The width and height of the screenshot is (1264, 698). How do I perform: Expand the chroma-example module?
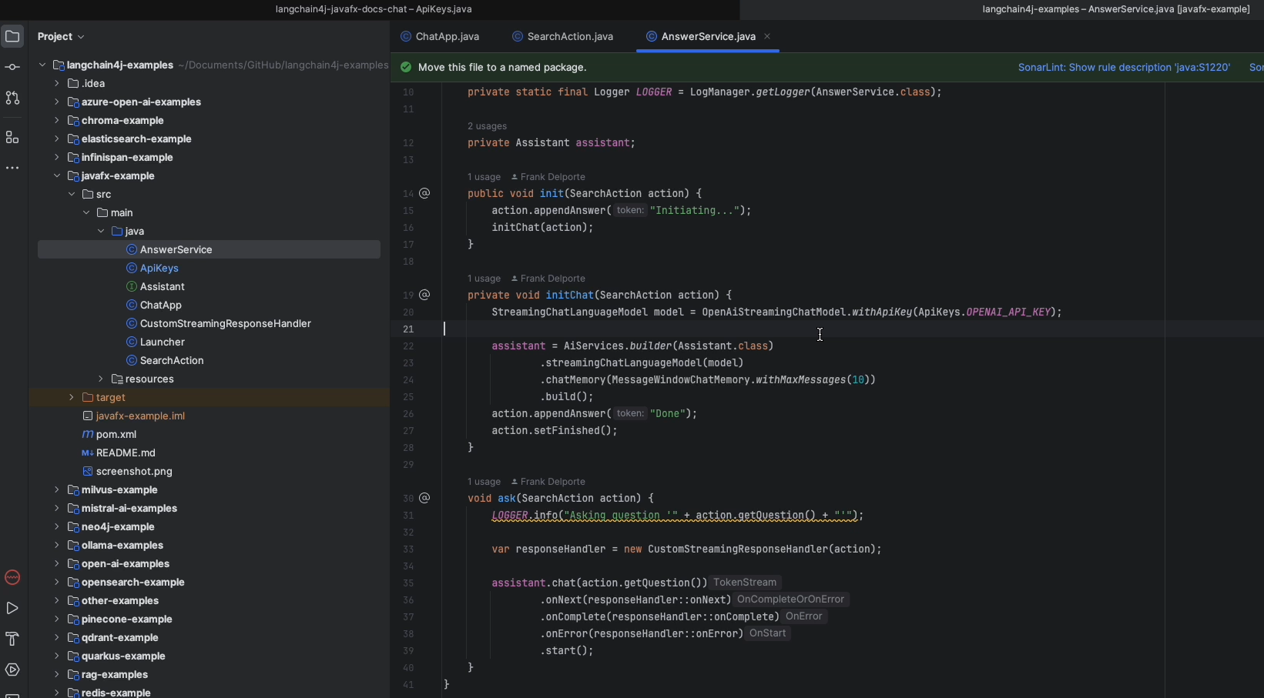coord(57,120)
